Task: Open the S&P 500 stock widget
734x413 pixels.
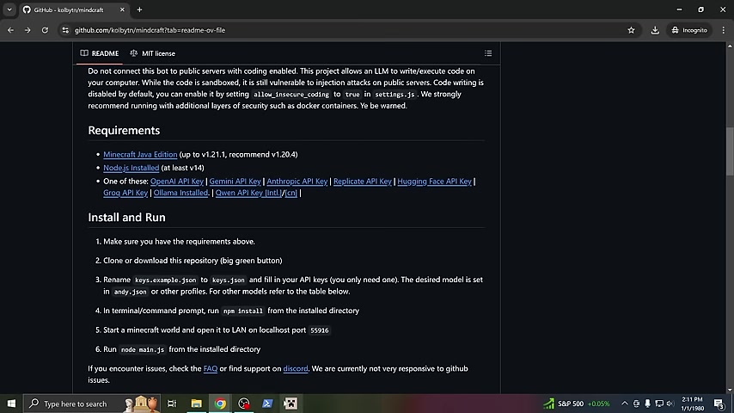Action: coord(576,404)
